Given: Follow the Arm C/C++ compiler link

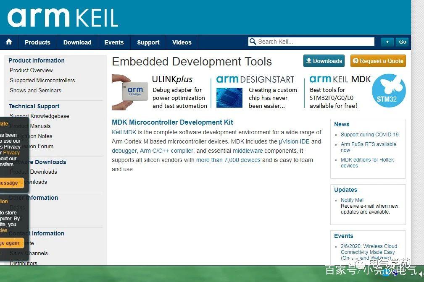Looking at the screenshot, I should [x=166, y=151].
